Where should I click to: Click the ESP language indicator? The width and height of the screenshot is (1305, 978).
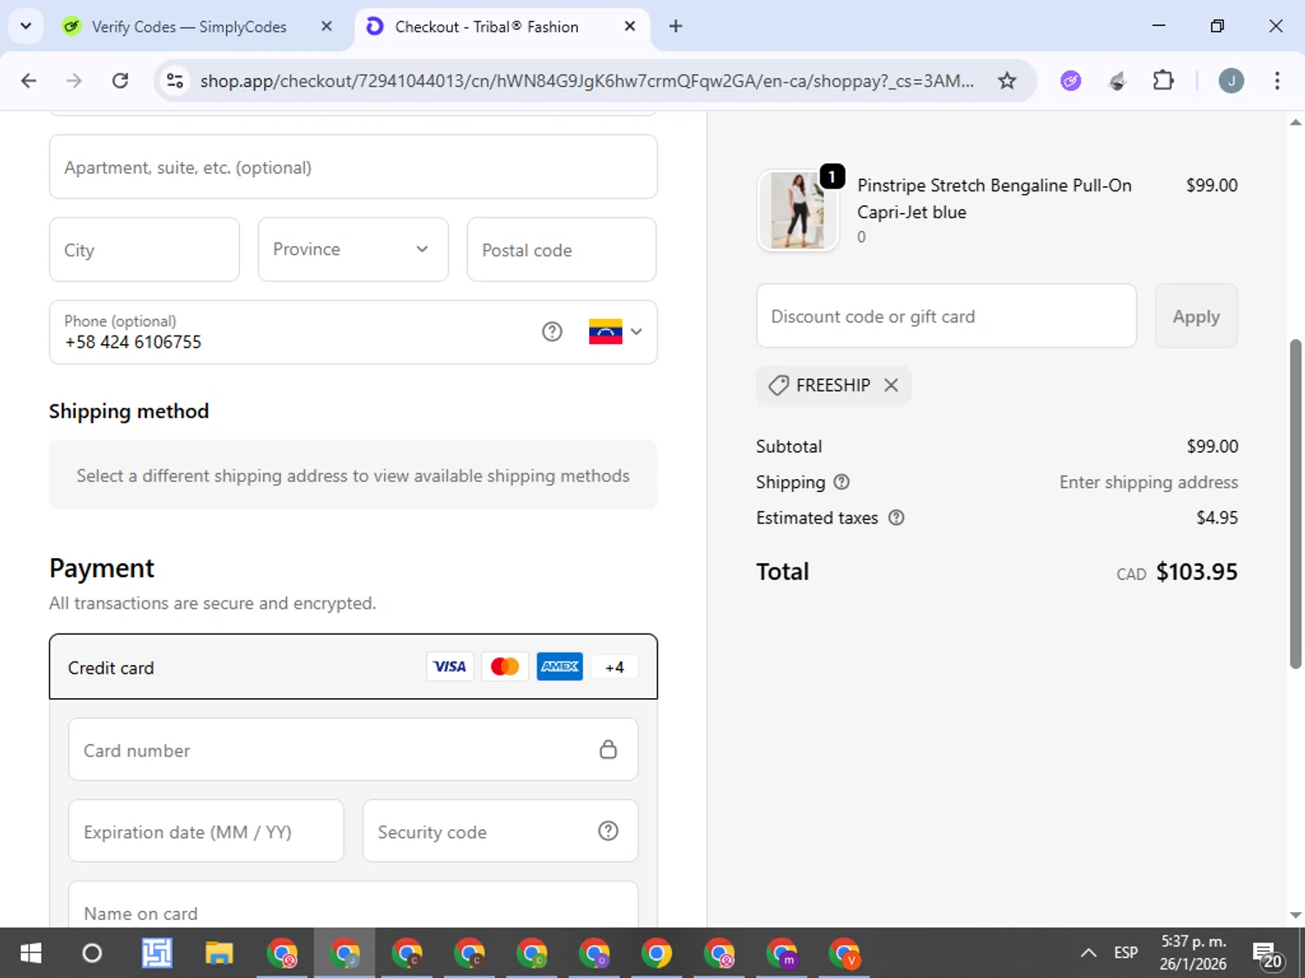(1126, 953)
